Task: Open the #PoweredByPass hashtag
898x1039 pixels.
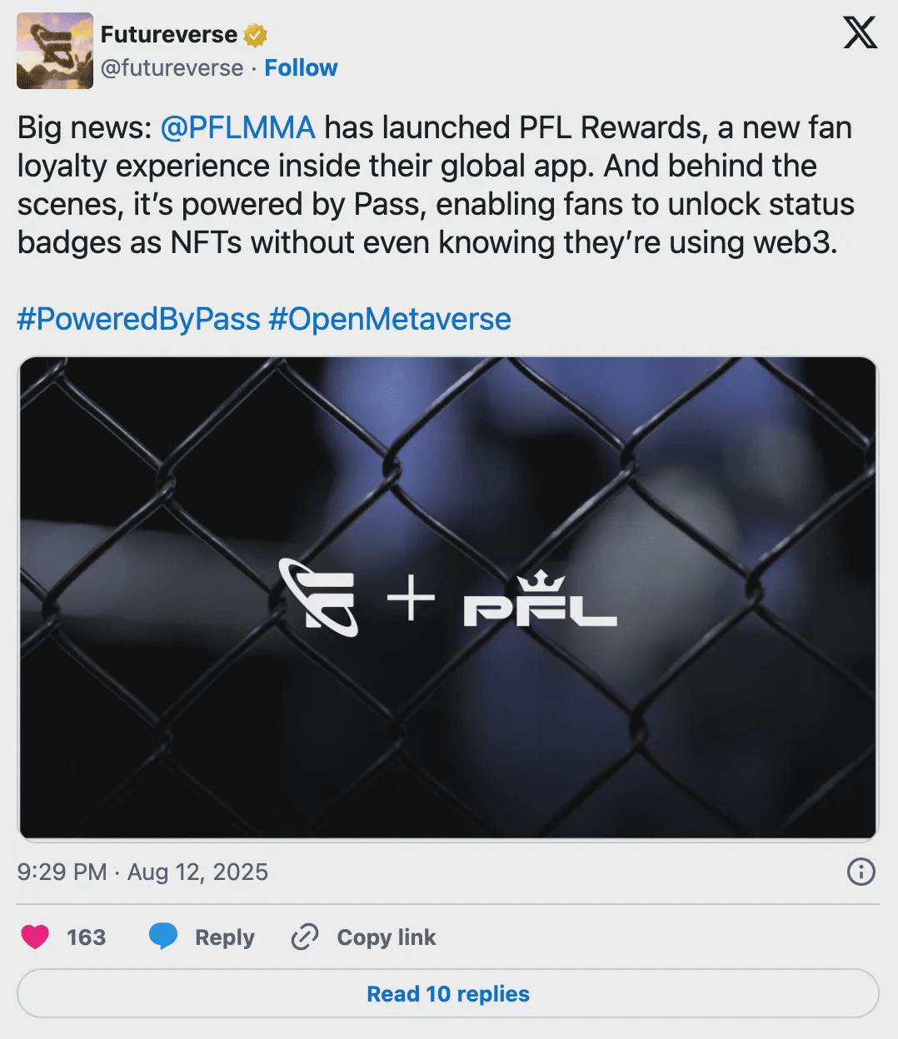Action: coord(138,319)
